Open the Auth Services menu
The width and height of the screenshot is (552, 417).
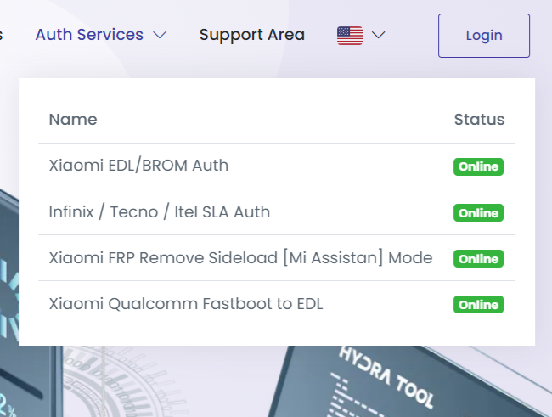coord(89,35)
